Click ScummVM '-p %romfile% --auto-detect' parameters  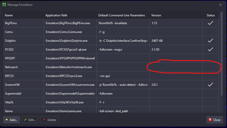tap(123, 85)
